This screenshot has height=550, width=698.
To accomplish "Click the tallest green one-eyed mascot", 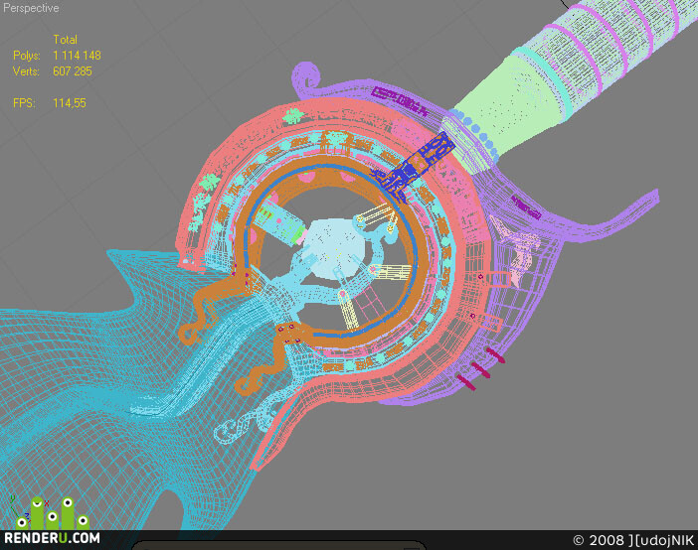I will click(x=68, y=512).
